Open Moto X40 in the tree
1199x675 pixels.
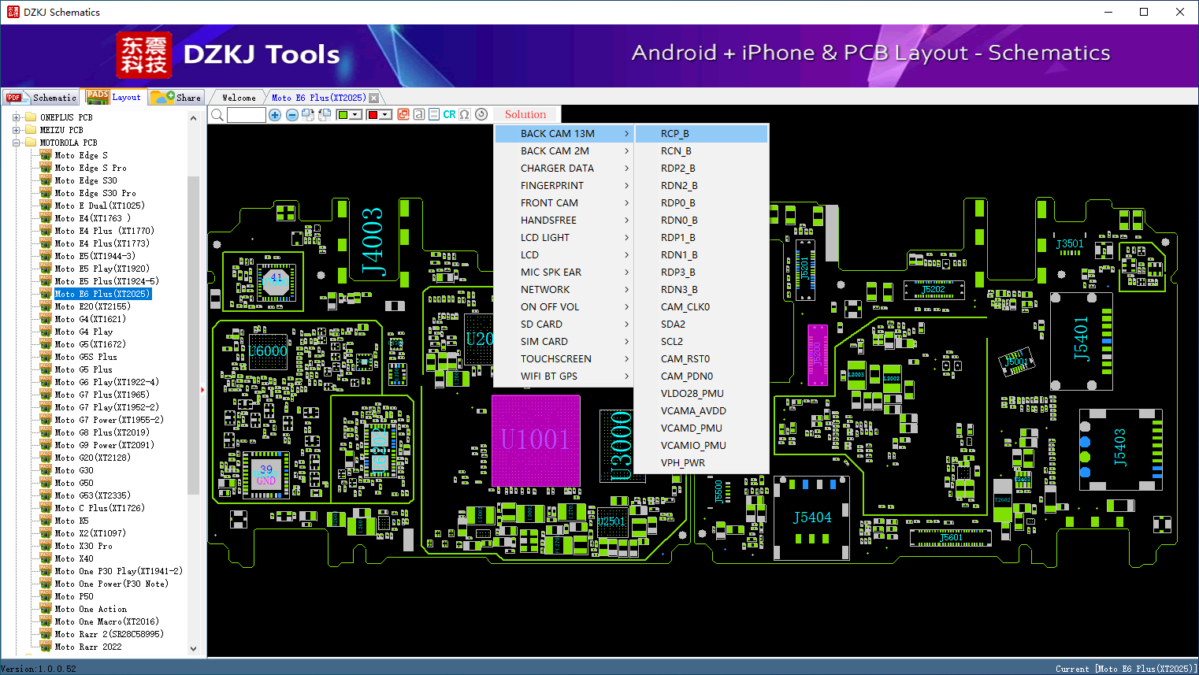pos(74,558)
